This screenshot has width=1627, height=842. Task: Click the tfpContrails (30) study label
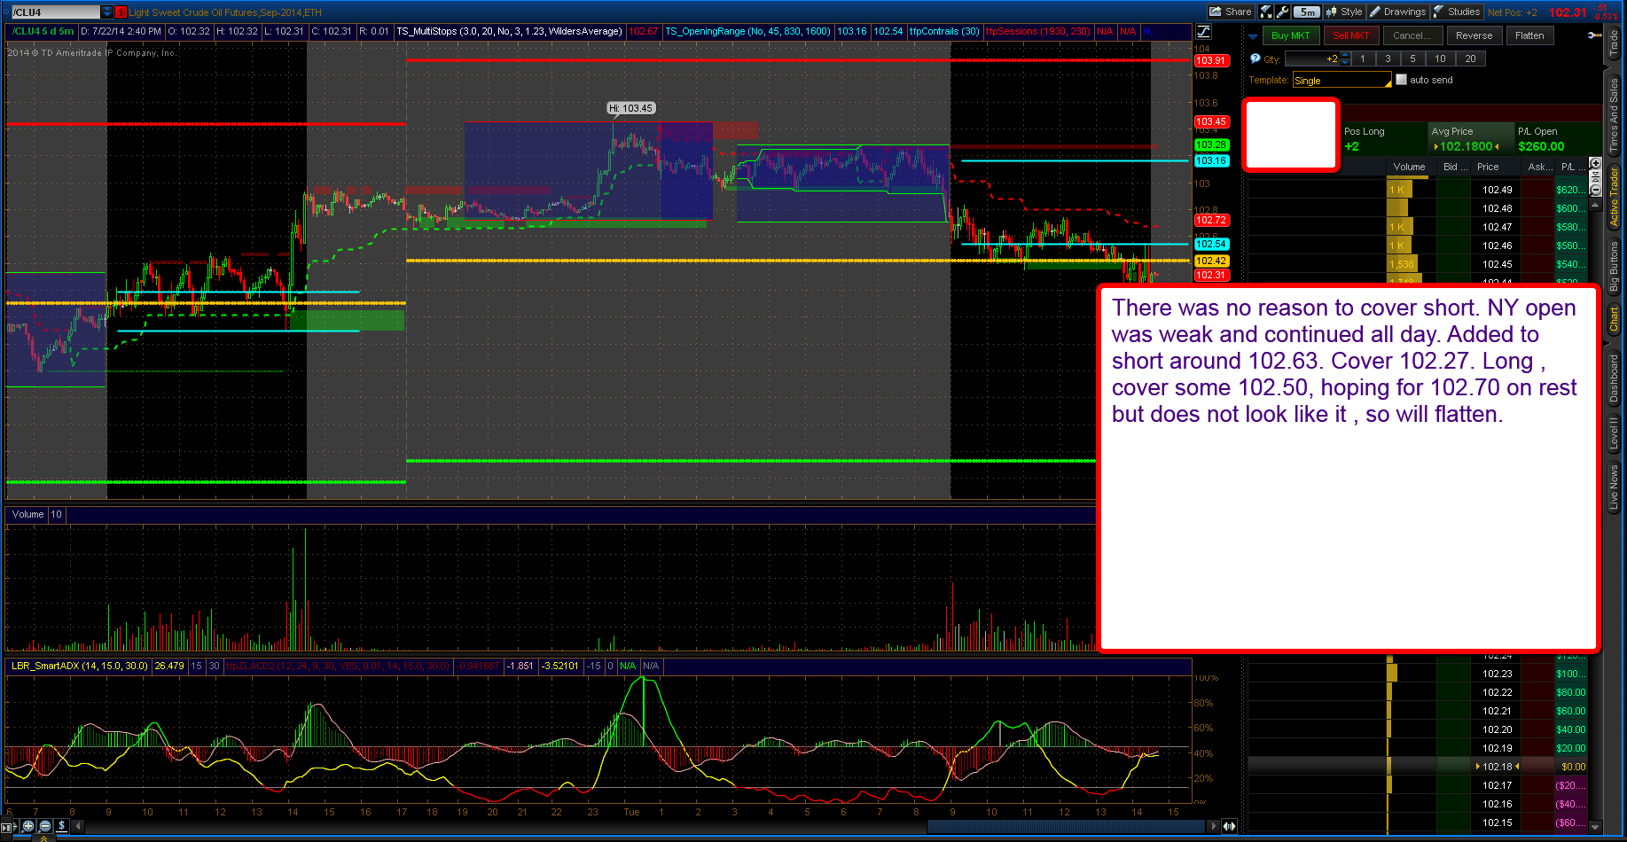pyautogui.click(x=944, y=31)
